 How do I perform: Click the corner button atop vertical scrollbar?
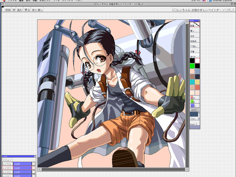187,22
